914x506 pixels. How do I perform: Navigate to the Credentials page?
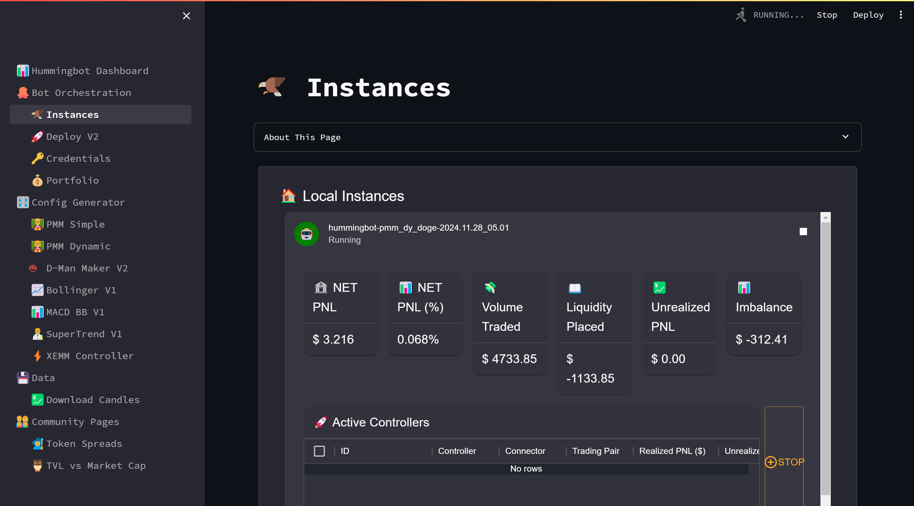click(x=78, y=158)
